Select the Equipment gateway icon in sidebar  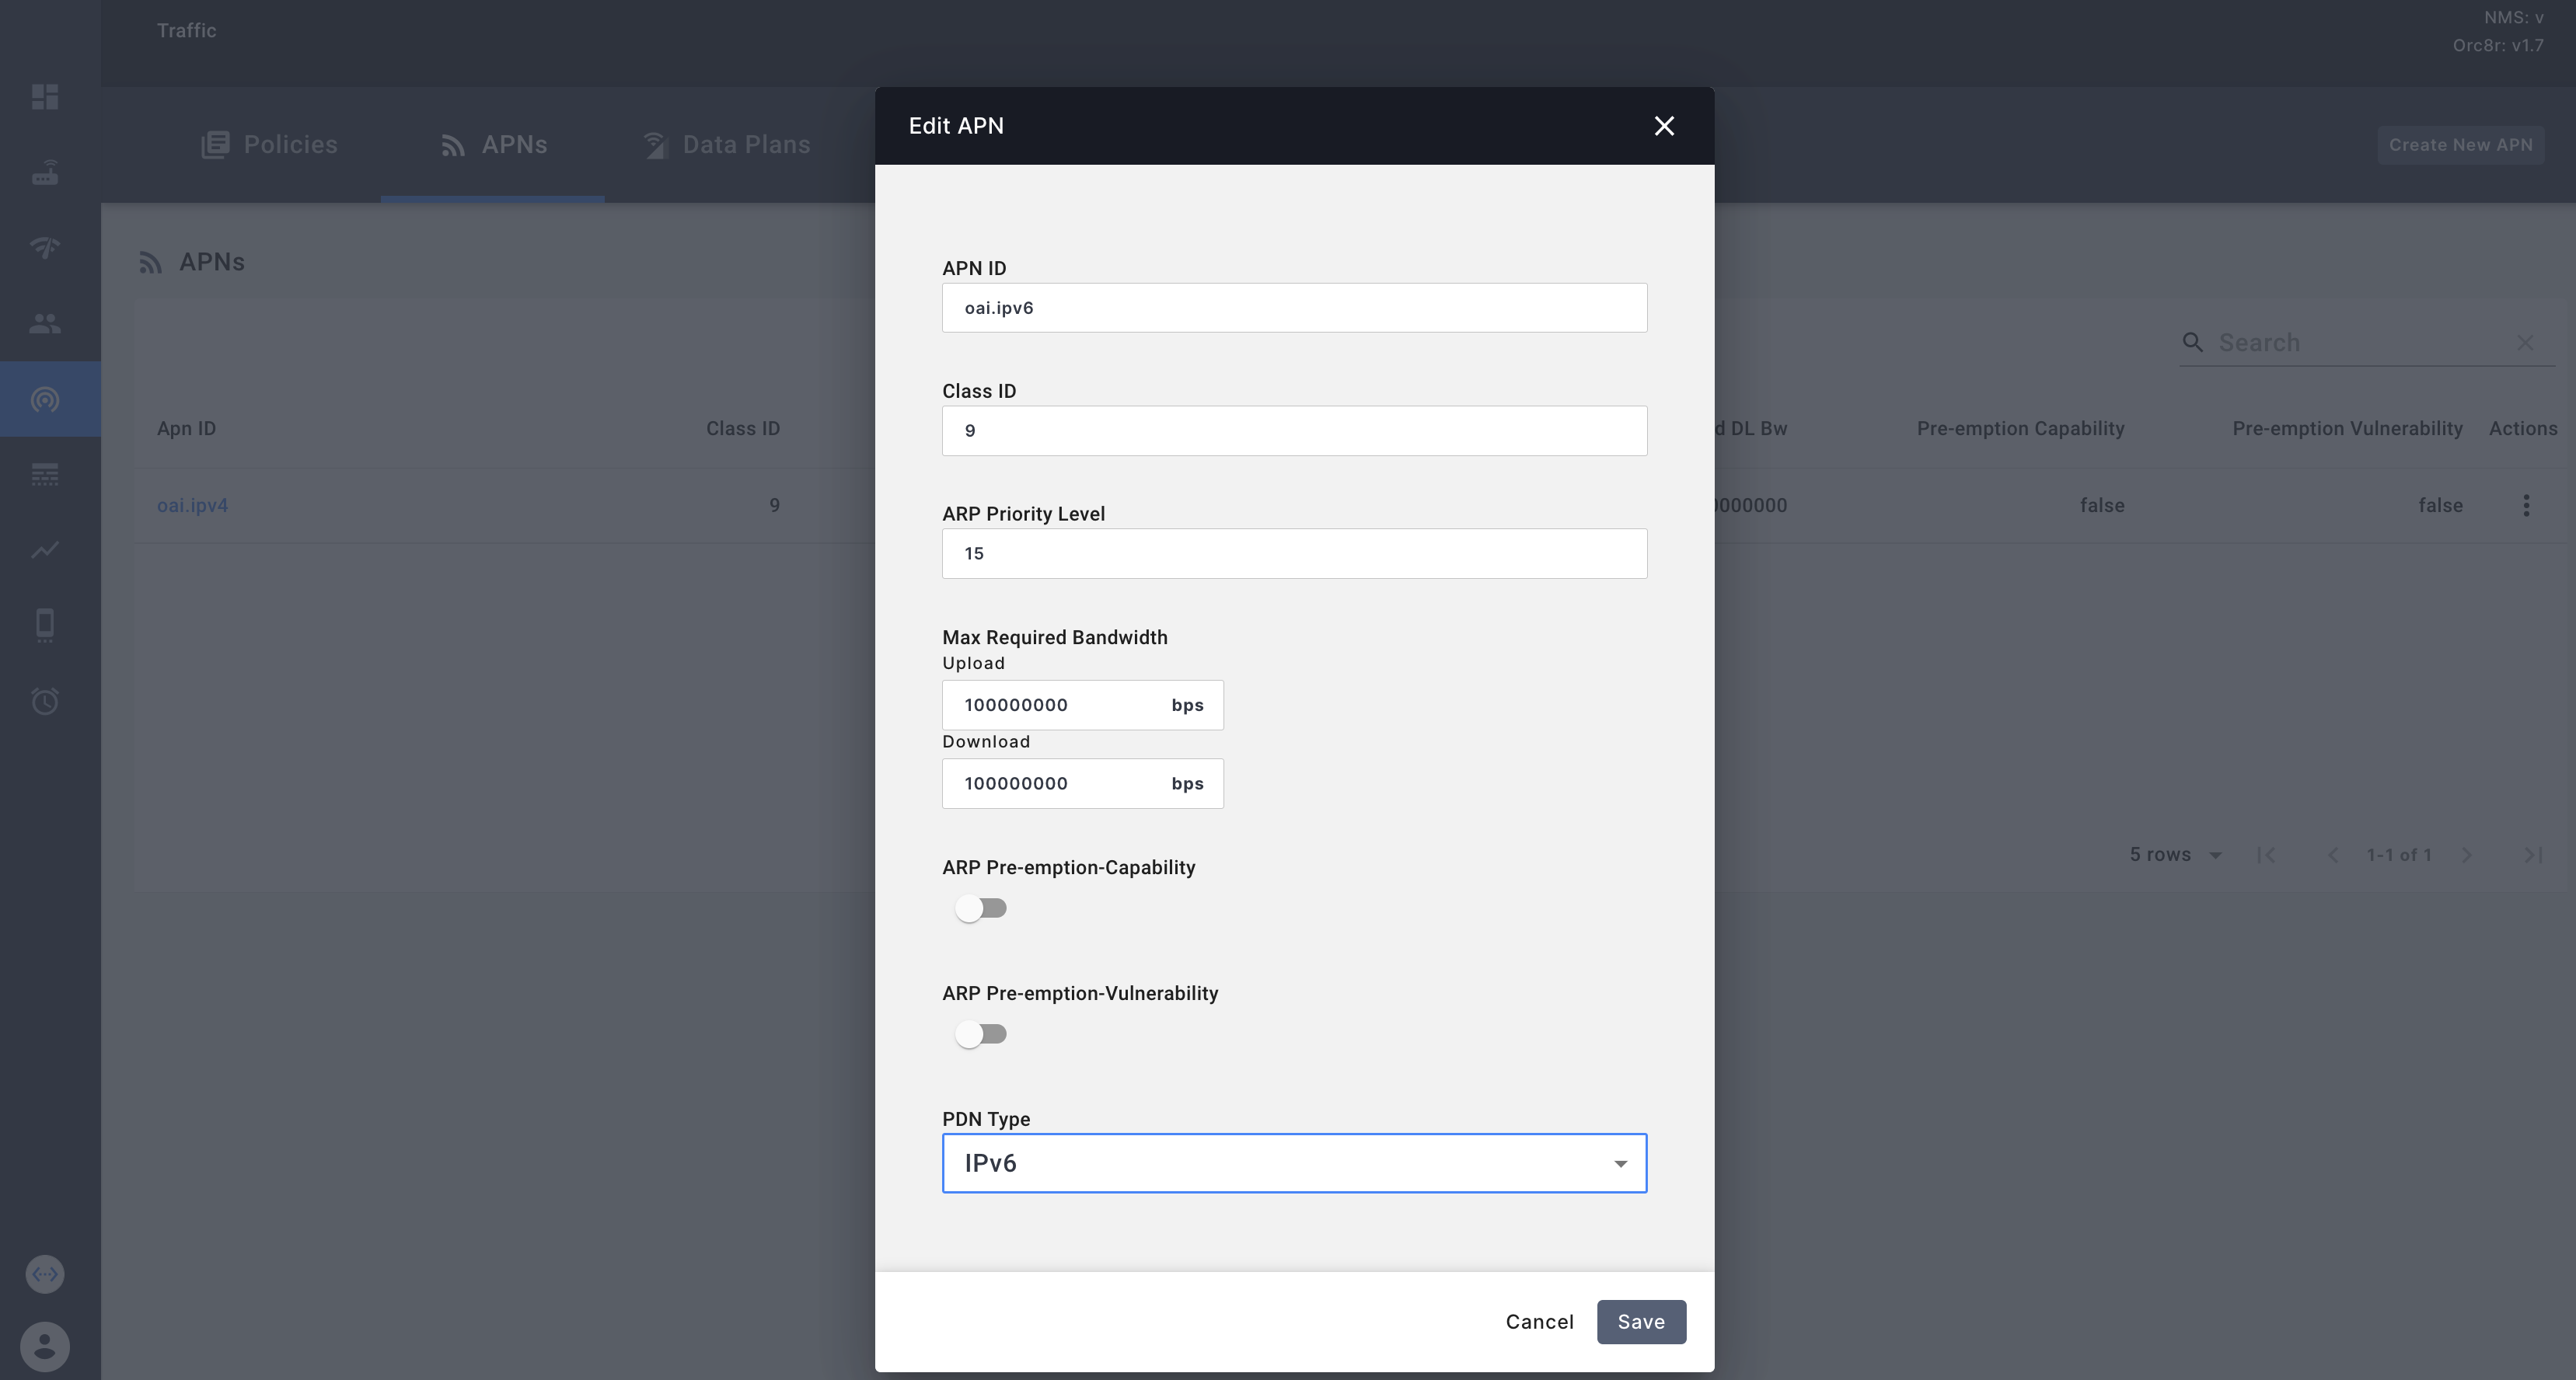(x=45, y=172)
